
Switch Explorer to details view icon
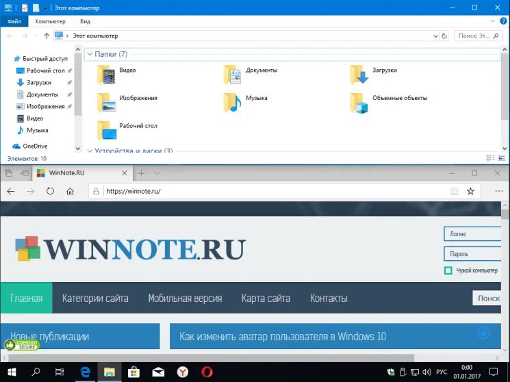pos(490,158)
